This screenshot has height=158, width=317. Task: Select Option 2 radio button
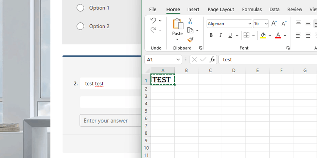pyautogui.click(x=80, y=26)
